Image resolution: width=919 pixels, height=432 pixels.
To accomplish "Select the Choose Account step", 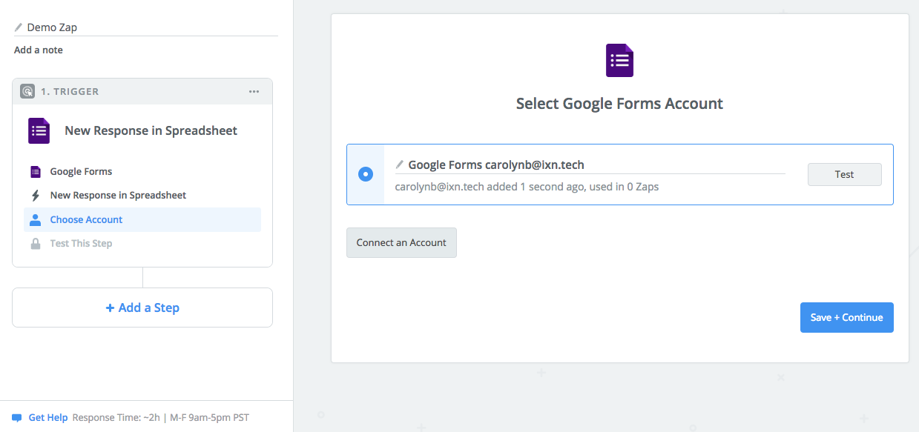I will point(142,219).
